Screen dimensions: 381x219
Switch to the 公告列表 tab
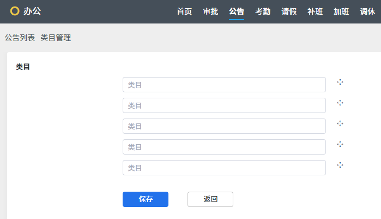[20, 38]
